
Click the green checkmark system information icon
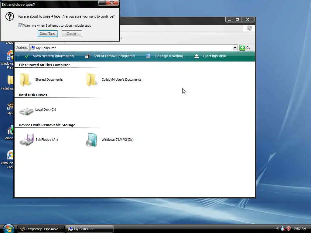(x=27, y=56)
